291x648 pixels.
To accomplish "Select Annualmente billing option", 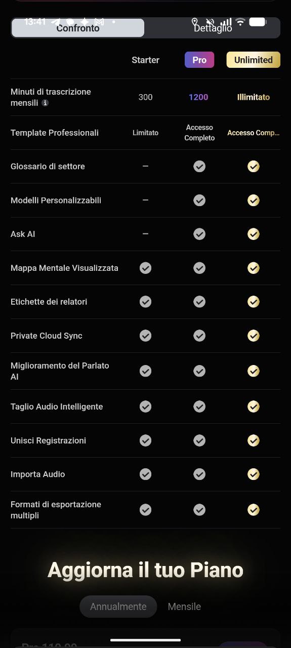I will [118, 606].
